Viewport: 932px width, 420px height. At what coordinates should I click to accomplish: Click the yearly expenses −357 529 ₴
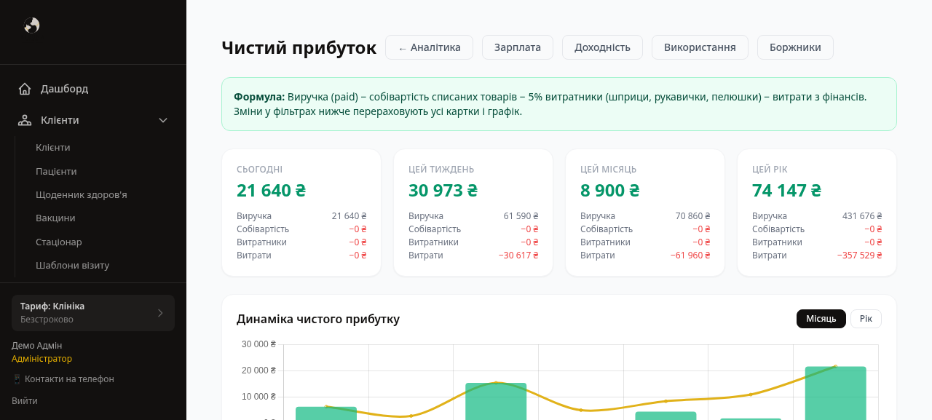[860, 255]
